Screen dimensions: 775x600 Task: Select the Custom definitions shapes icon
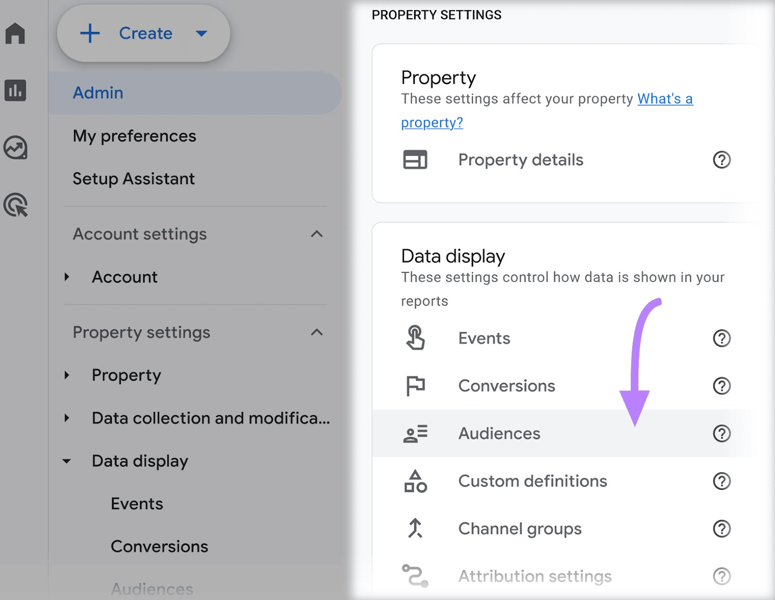(x=416, y=481)
